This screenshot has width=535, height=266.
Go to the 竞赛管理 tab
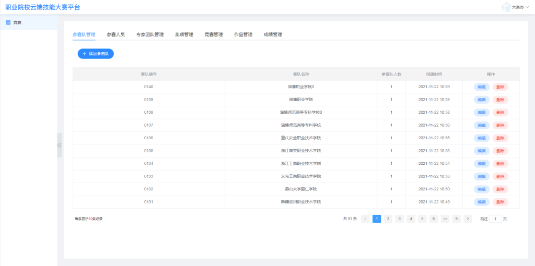(x=213, y=34)
